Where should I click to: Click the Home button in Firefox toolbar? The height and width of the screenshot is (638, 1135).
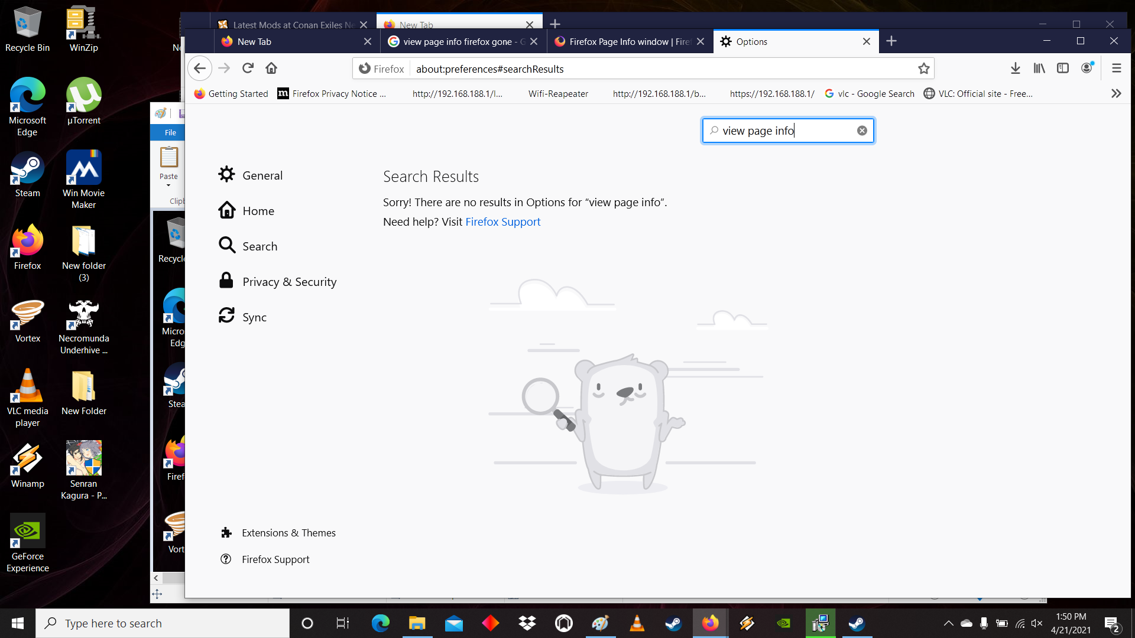click(x=272, y=69)
